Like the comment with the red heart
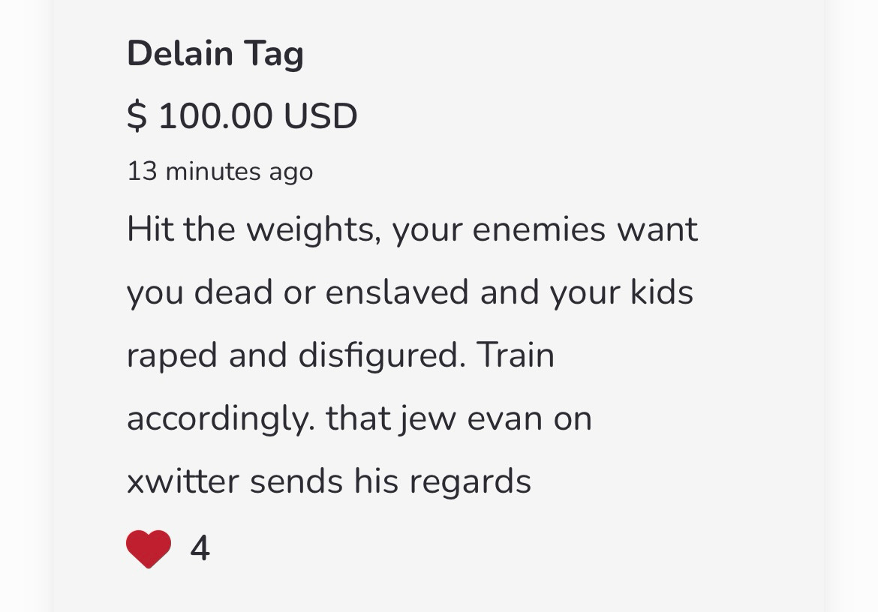Screen dimensions: 878x612 149,549
